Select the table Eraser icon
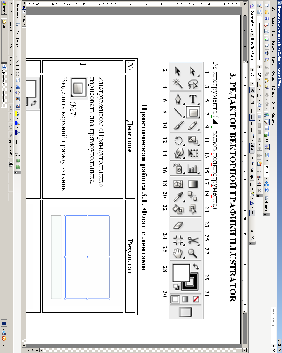This screenshot has width=282, height=353. [259, 12]
